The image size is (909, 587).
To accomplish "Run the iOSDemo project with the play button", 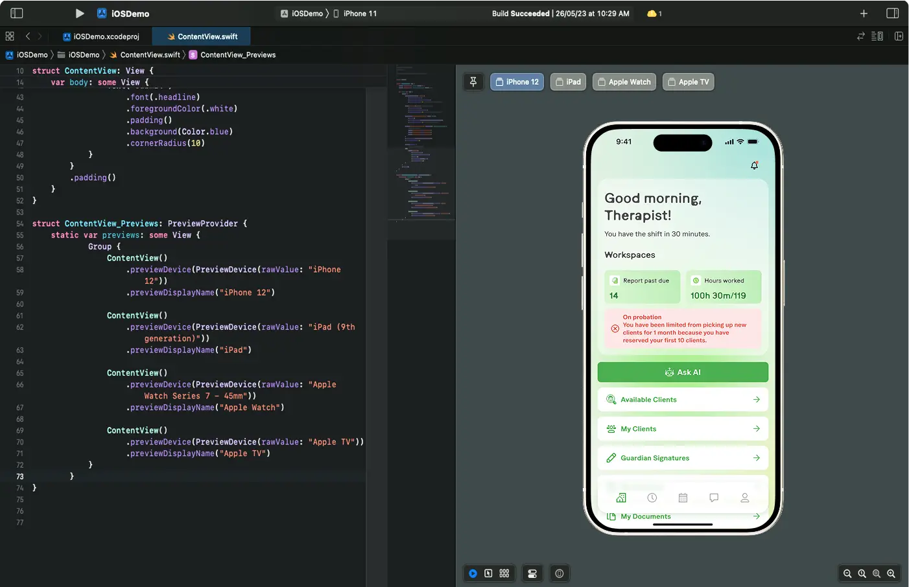I will pyautogui.click(x=79, y=13).
